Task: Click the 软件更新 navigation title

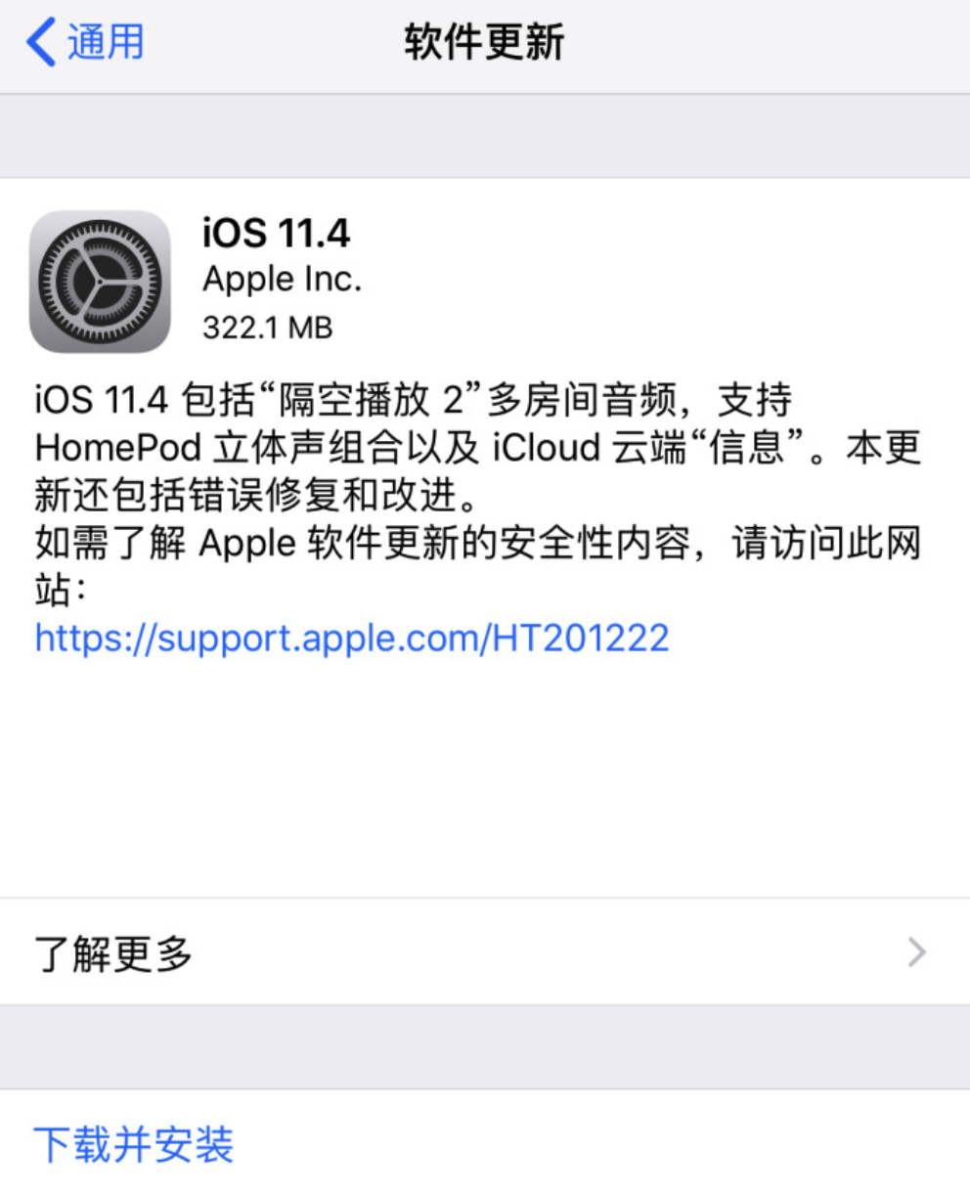Action: tap(484, 43)
